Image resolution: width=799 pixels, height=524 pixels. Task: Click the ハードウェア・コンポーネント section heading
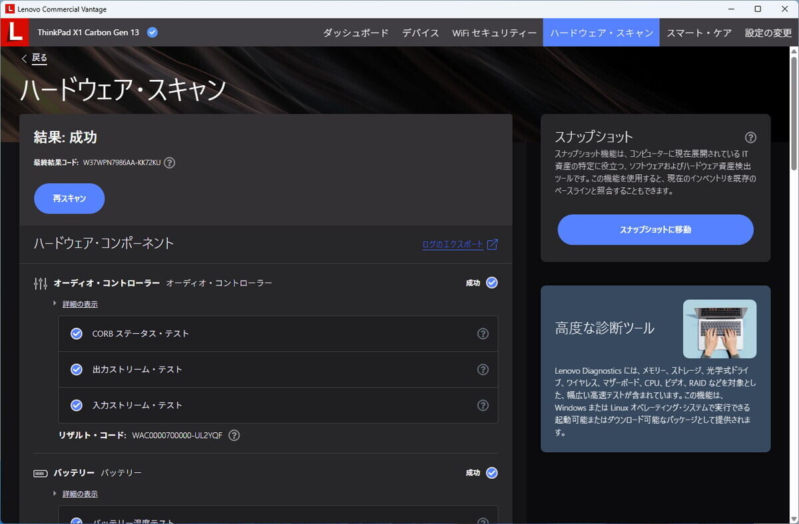point(104,243)
